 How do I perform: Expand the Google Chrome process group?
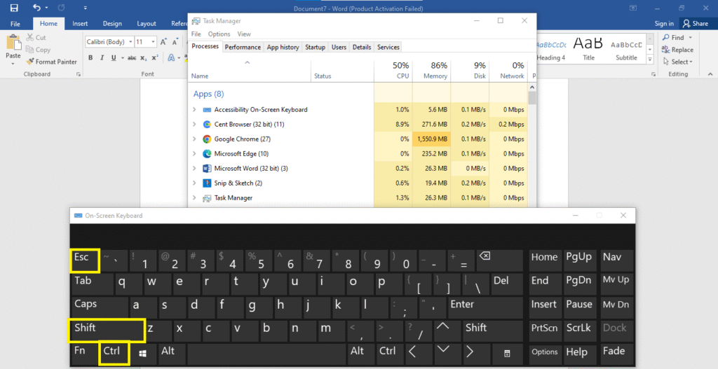194,139
